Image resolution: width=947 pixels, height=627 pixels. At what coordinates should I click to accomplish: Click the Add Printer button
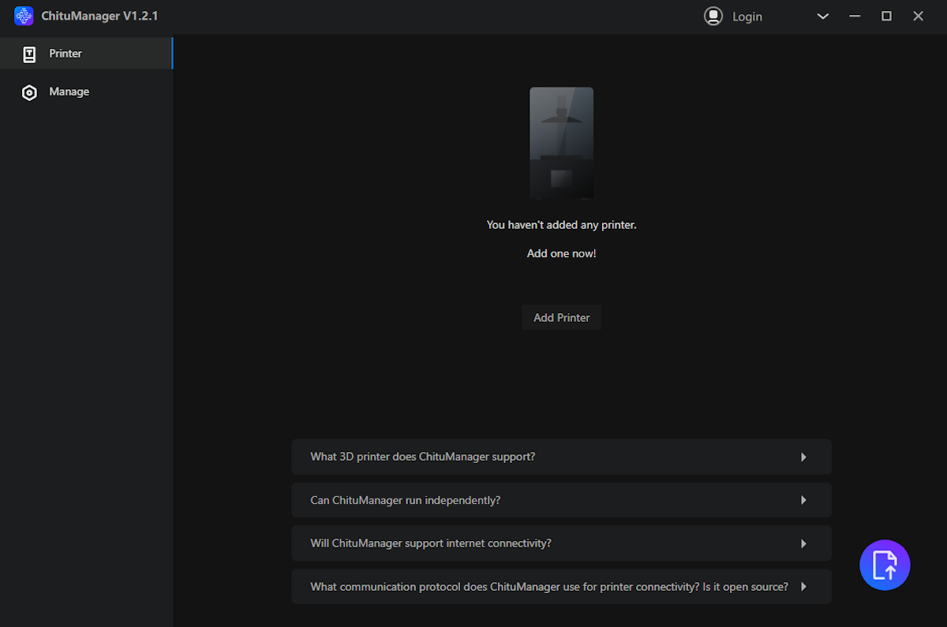561,318
